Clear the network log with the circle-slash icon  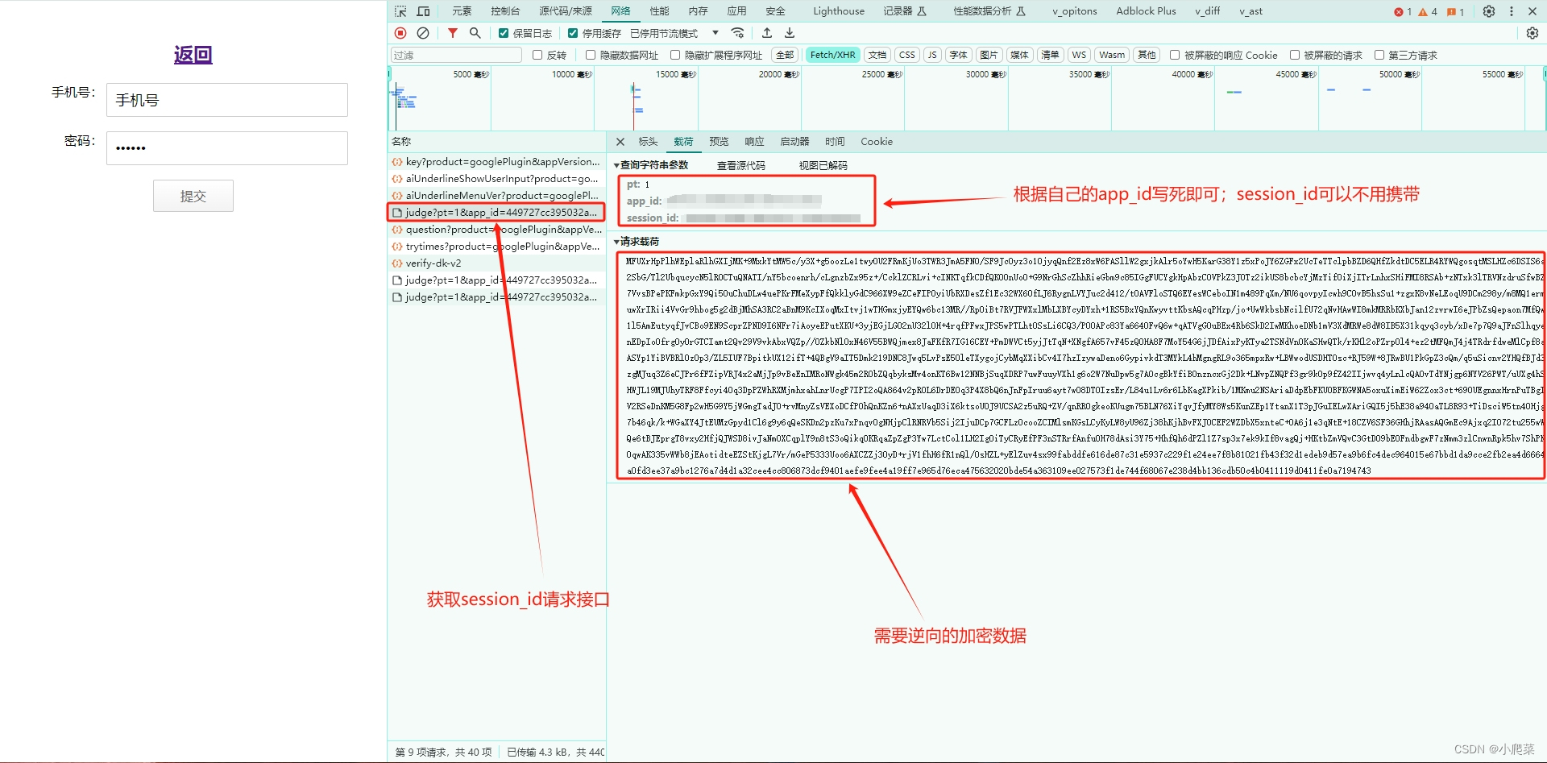[x=423, y=33]
